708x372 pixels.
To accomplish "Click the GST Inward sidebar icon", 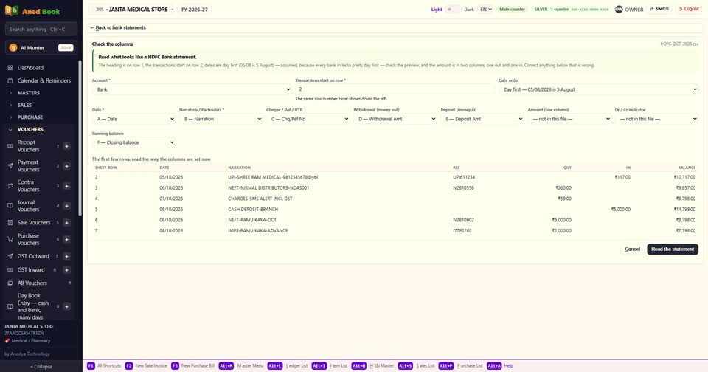I will point(10,270).
